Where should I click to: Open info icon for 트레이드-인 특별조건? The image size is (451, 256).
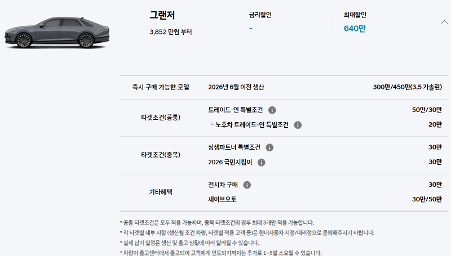[272, 110]
